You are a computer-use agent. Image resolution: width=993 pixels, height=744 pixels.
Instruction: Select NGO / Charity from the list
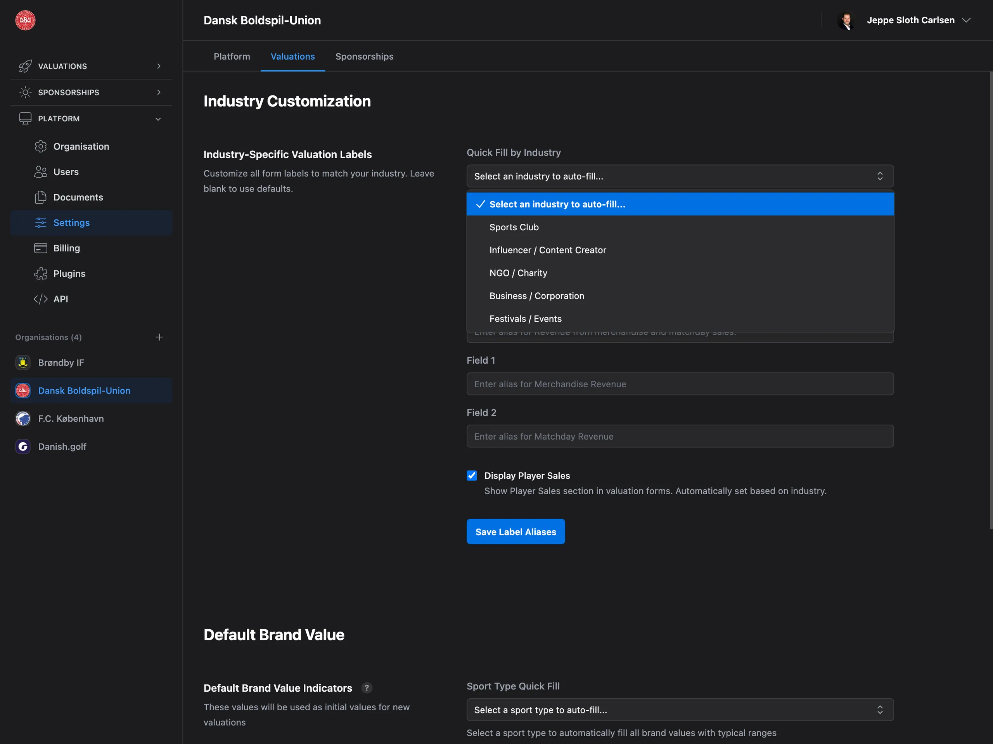680,273
